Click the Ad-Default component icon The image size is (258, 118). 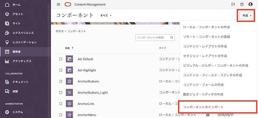tap(69, 59)
